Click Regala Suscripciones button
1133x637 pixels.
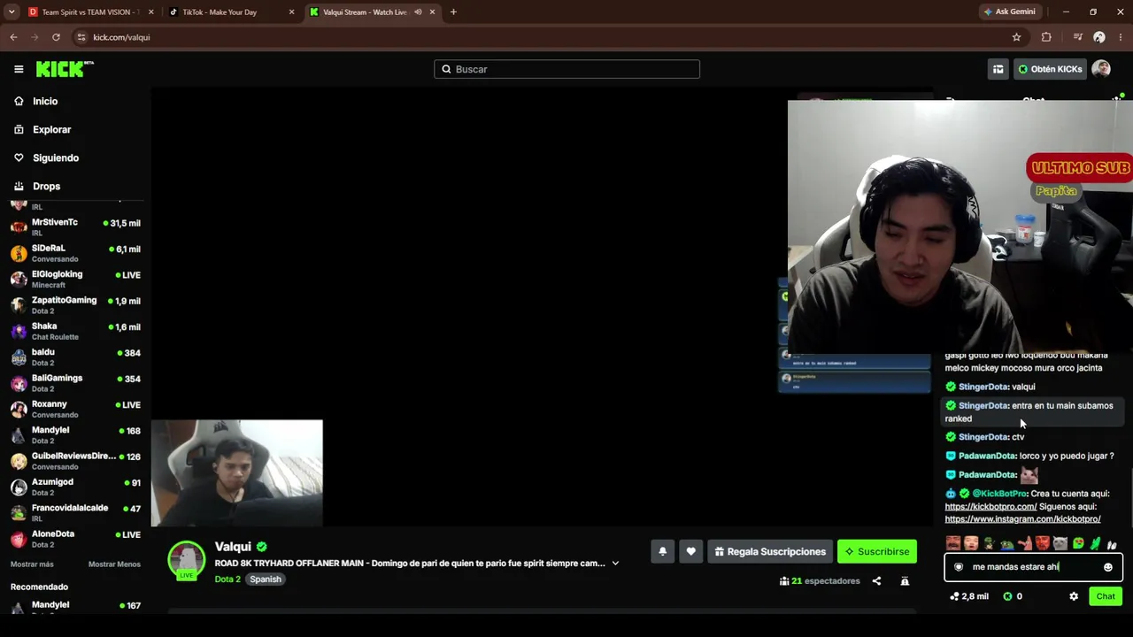770,551
